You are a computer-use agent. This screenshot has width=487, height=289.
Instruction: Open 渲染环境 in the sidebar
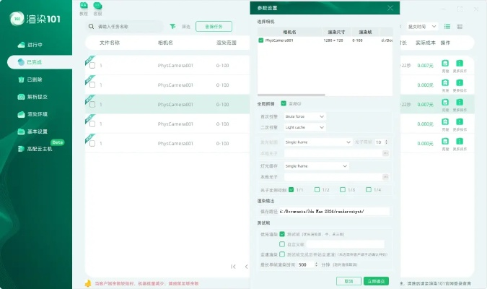click(37, 114)
